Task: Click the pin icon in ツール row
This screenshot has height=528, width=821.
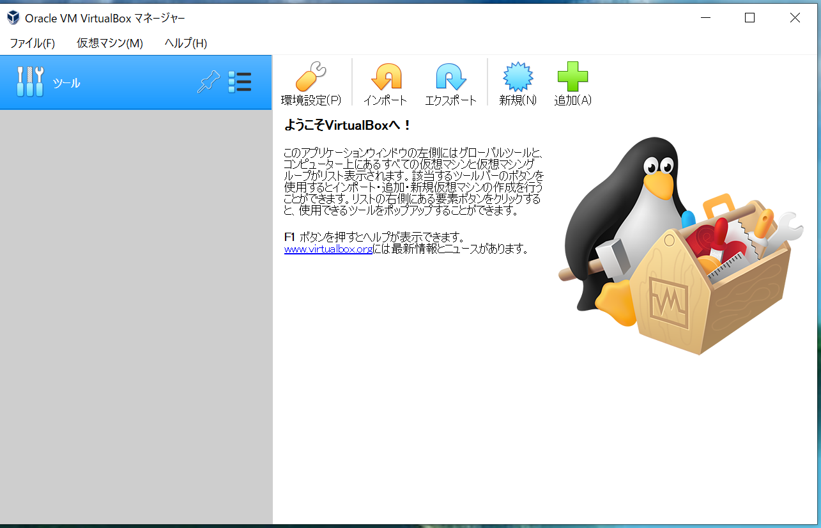Action: tap(208, 82)
